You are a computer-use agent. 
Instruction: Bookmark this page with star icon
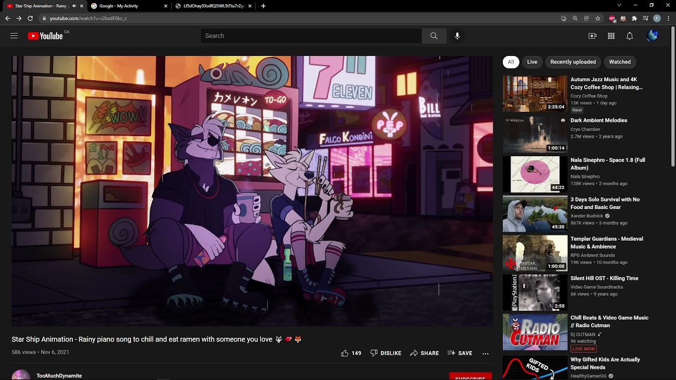pyautogui.click(x=598, y=18)
